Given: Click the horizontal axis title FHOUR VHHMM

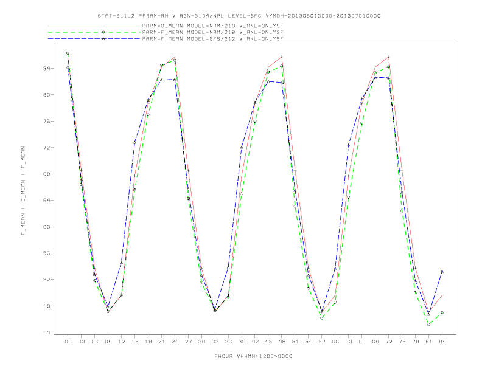Looking at the screenshot, I should [253, 356].
